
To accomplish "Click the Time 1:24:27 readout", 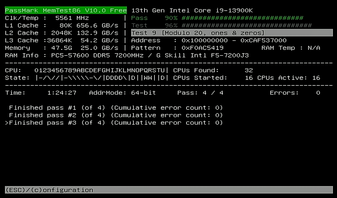I will click(x=41, y=93).
